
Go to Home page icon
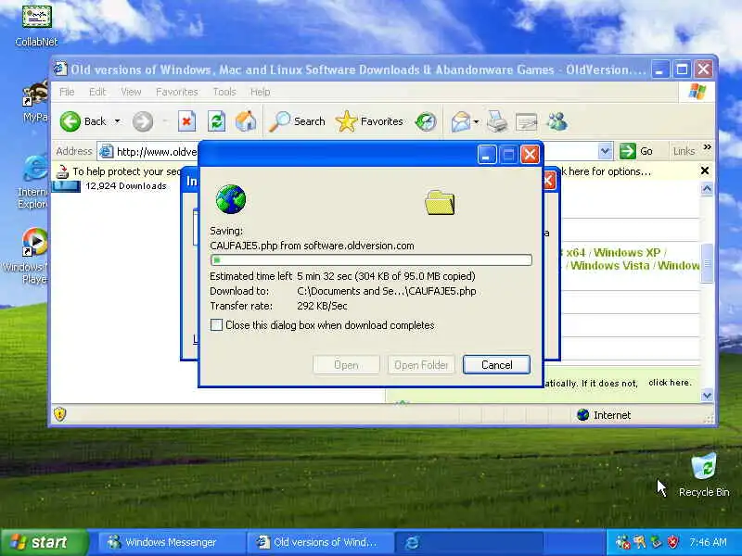(x=246, y=121)
